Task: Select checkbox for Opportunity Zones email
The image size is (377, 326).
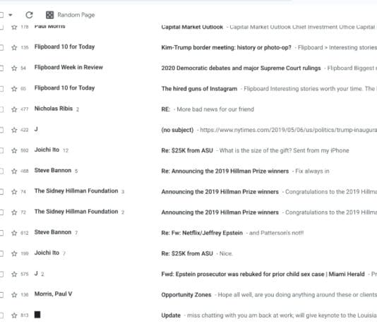Action: point(1,295)
